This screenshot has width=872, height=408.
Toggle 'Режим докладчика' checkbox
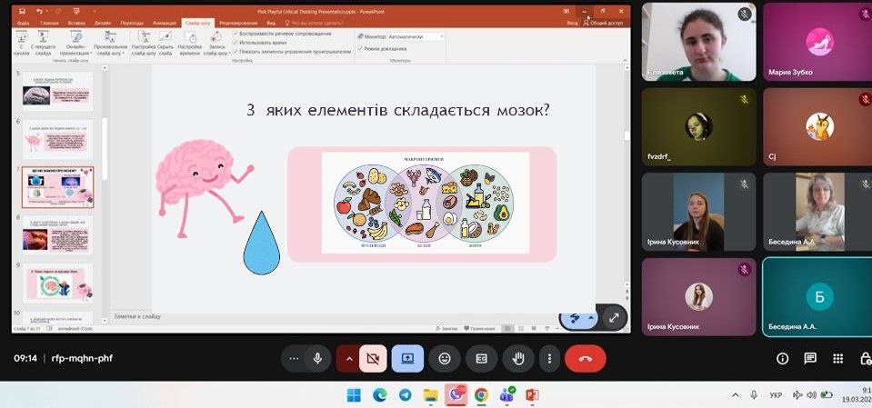click(360, 48)
